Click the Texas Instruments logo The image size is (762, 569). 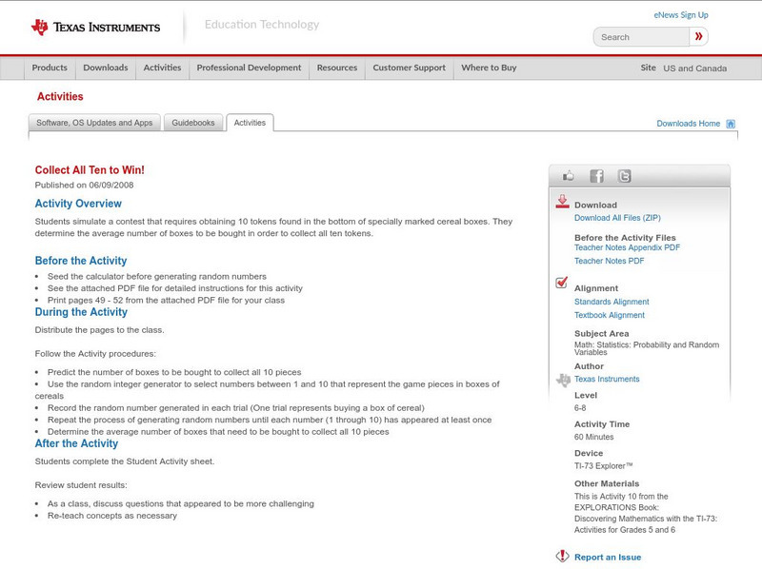[95, 28]
